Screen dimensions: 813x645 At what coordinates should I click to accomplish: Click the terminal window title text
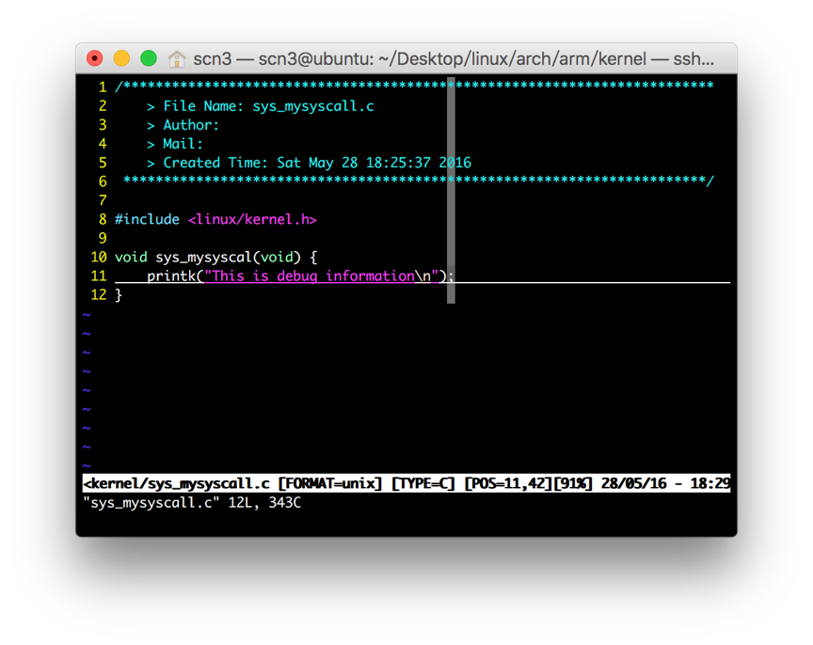tap(454, 59)
